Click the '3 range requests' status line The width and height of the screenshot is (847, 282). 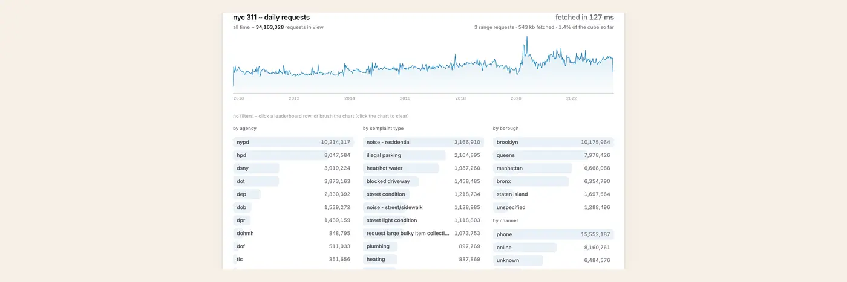click(x=544, y=27)
